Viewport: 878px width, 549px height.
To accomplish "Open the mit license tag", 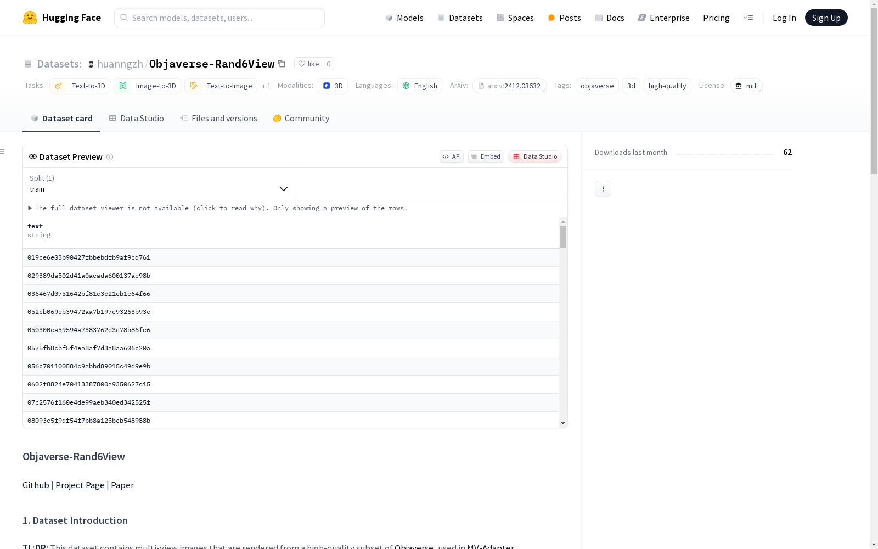I will tap(746, 86).
